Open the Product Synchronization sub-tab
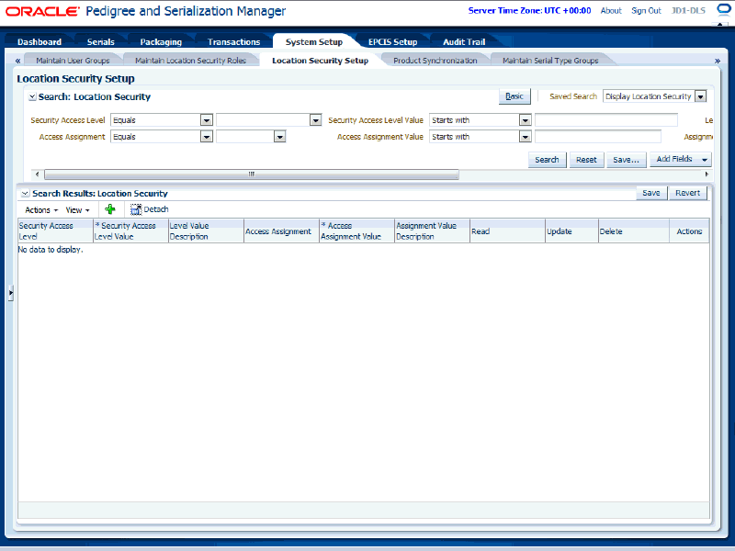Image resolution: width=735 pixels, height=551 pixels. [x=435, y=61]
